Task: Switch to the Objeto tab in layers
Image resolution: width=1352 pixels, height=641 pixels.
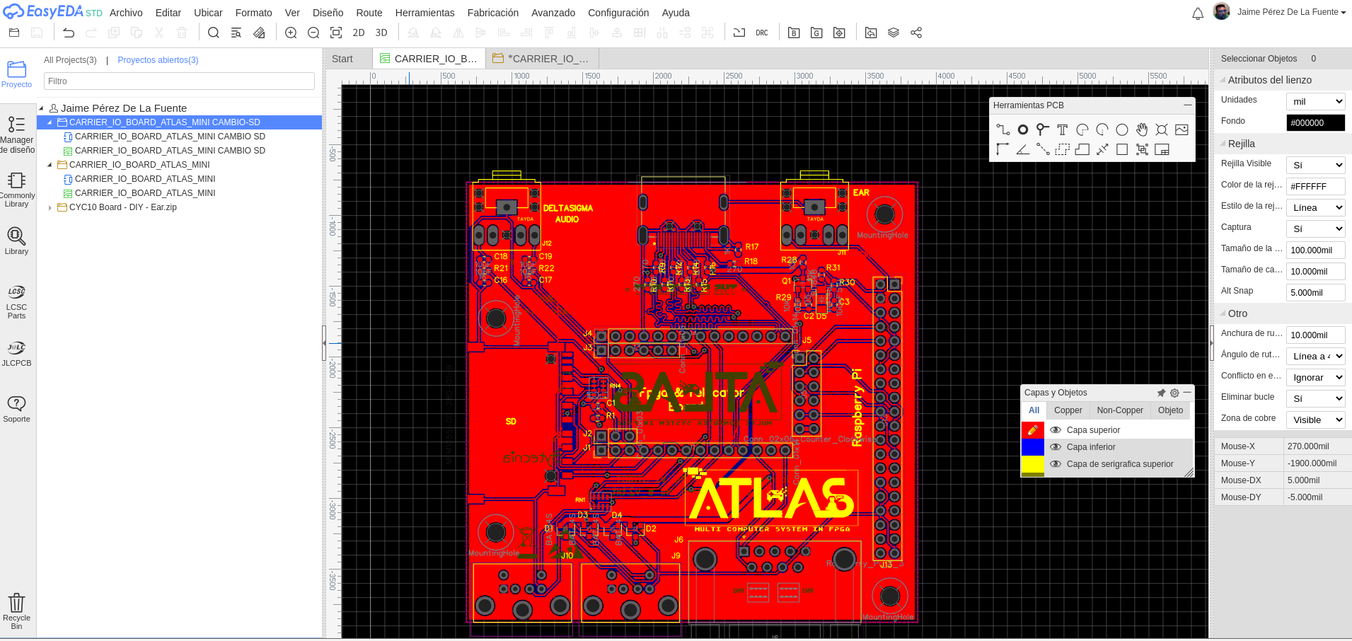Action: click(x=1170, y=410)
